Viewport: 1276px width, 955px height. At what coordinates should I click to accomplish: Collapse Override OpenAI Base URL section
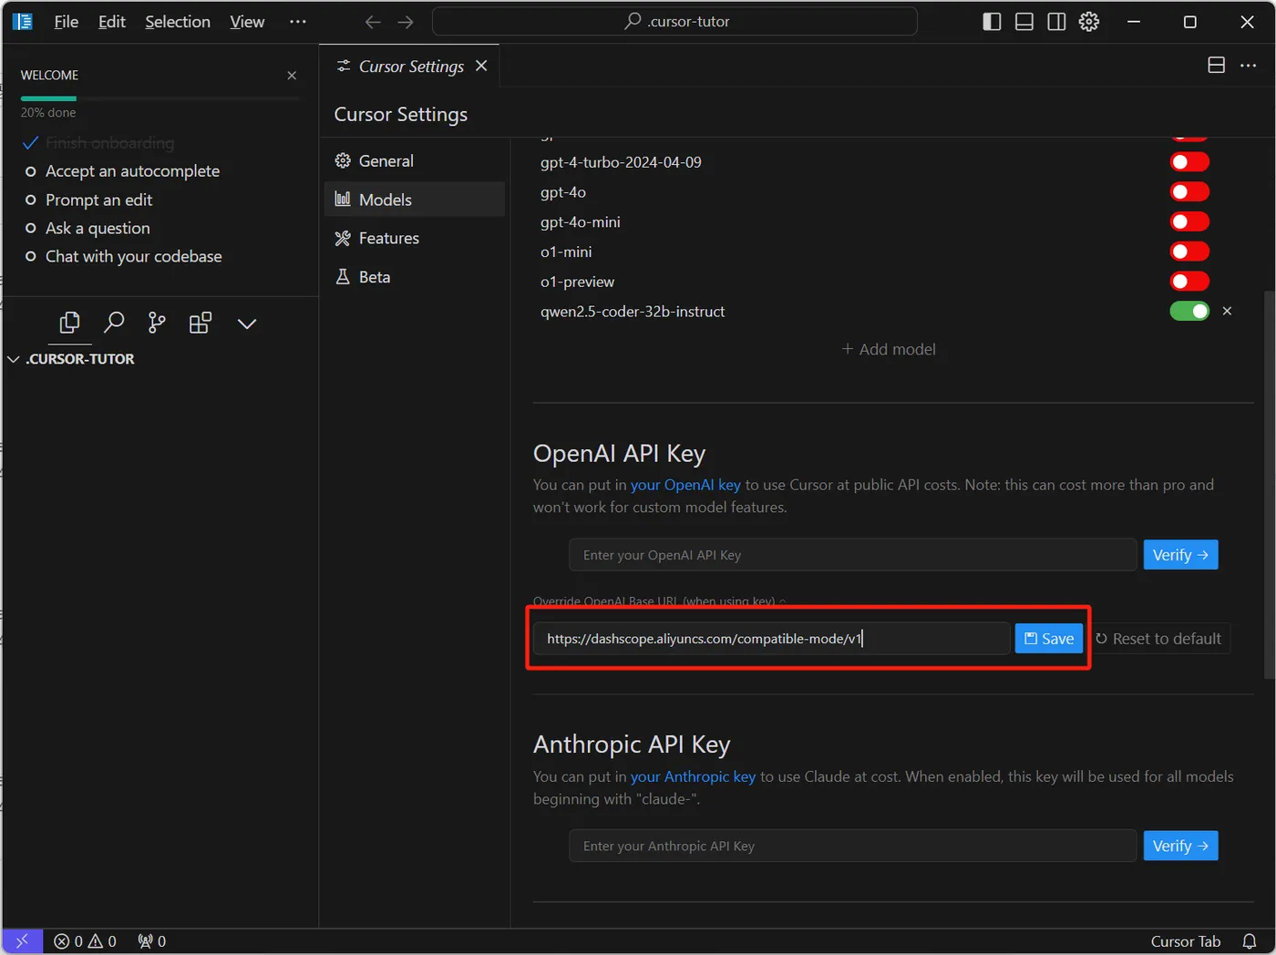(x=660, y=601)
